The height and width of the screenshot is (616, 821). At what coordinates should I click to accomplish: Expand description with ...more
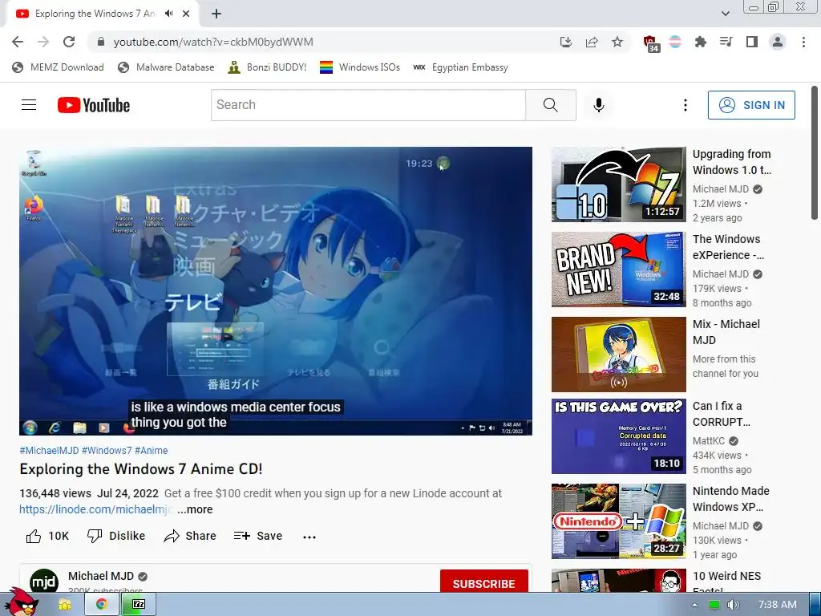(x=195, y=509)
